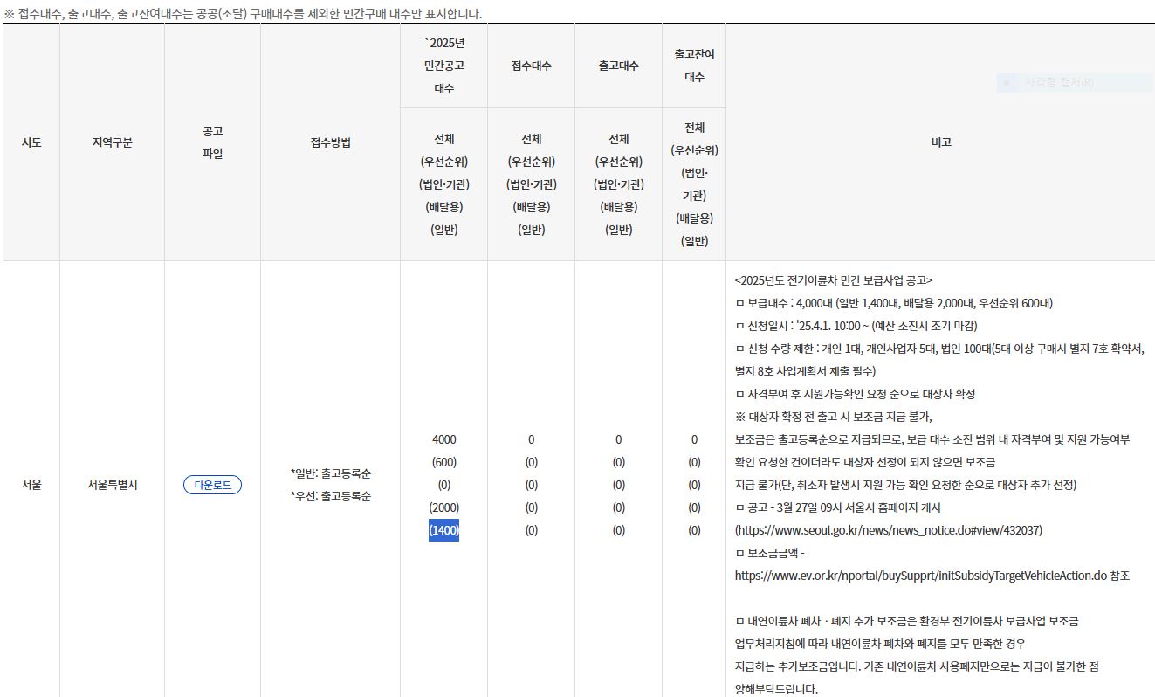
Task: Click the 접수대수 column header
Action: click(531, 65)
